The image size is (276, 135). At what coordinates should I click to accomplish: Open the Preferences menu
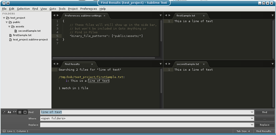click(89, 9)
